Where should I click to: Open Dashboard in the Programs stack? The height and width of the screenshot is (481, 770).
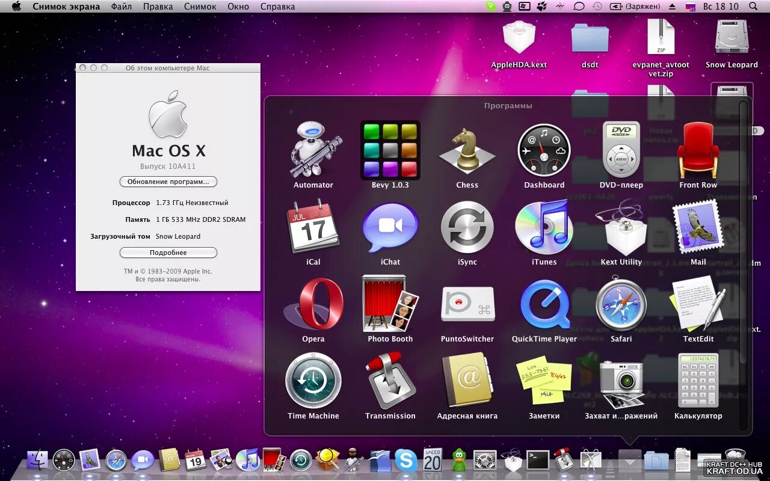pos(544,150)
